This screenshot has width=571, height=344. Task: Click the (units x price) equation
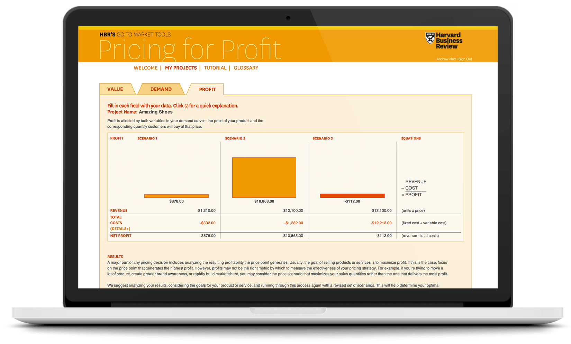coord(413,210)
